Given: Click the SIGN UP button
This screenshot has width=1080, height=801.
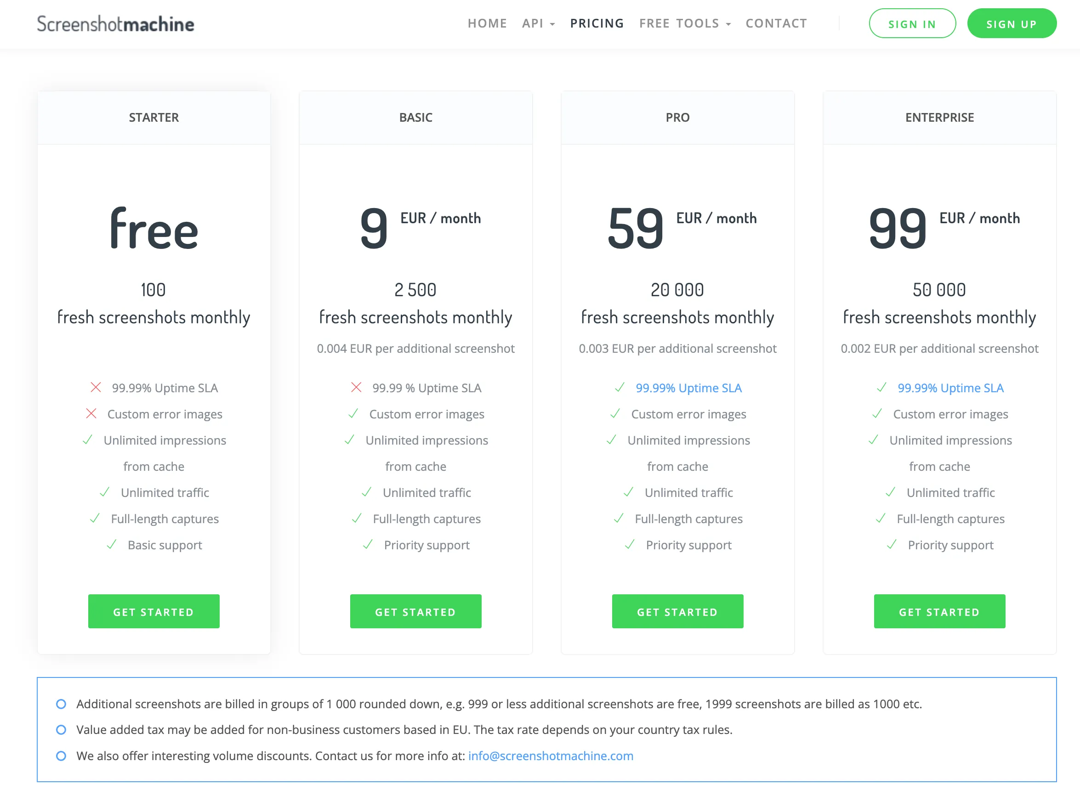Looking at the screenshot, I should [x=1012, y=23].
